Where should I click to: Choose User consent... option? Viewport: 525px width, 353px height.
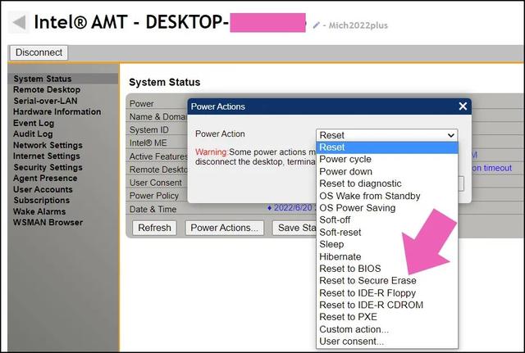[387, 342]
